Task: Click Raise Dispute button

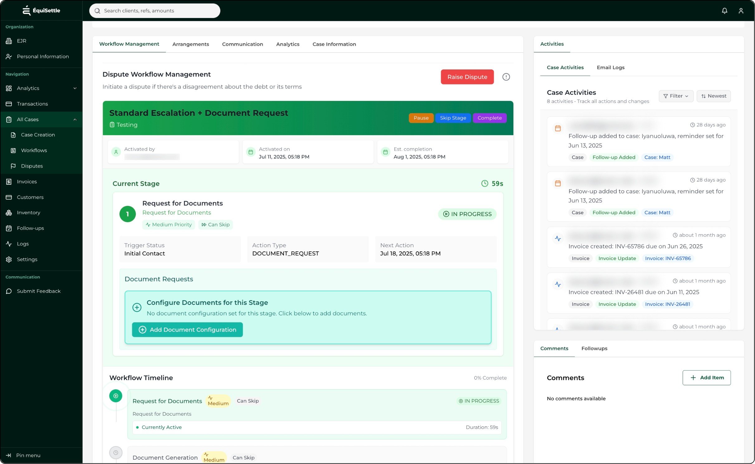Action: coord(467,77)
